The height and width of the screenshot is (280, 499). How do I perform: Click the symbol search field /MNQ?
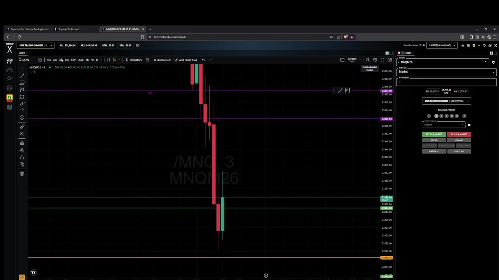tap(26, 60)
